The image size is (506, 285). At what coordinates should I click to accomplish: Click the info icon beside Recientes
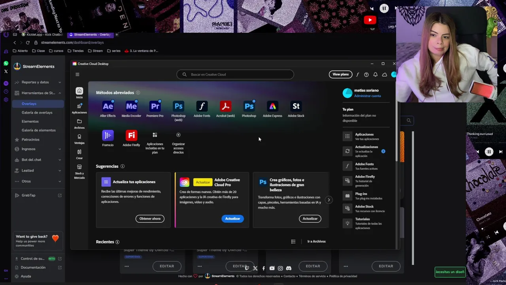(x=117, y=242)
